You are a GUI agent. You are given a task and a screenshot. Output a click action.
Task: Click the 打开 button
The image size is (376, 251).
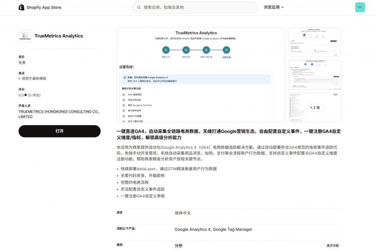click(59, 131)
